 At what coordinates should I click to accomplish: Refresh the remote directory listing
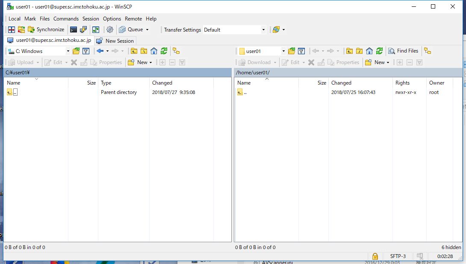tap(380, 50)
